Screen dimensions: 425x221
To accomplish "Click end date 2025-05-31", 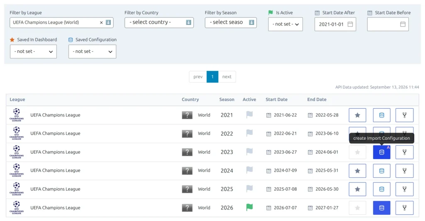I will (327, 170).
